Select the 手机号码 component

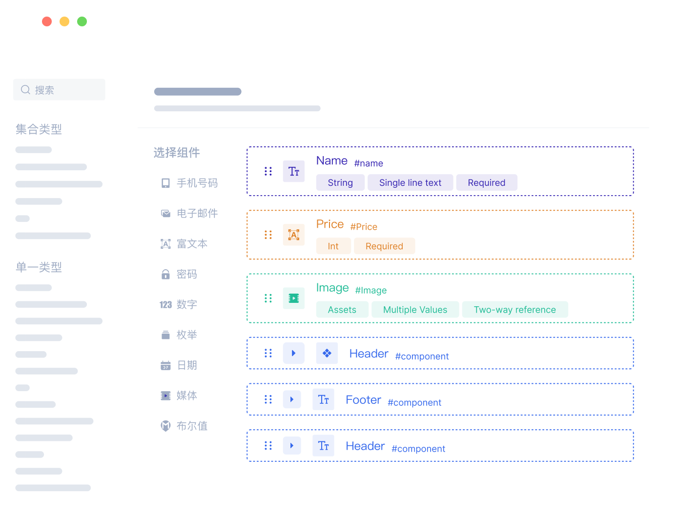coord(189,183)
